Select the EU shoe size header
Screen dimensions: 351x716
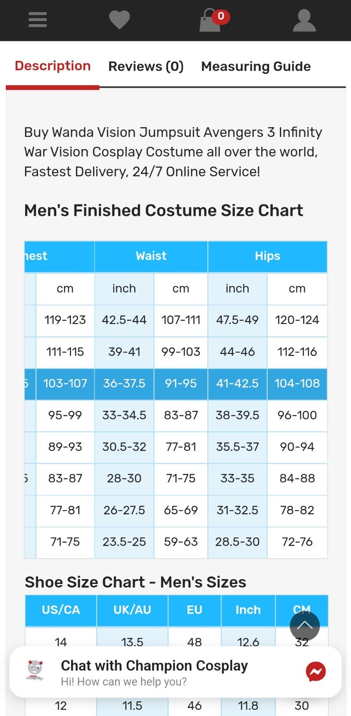click(x=195, y=610)
